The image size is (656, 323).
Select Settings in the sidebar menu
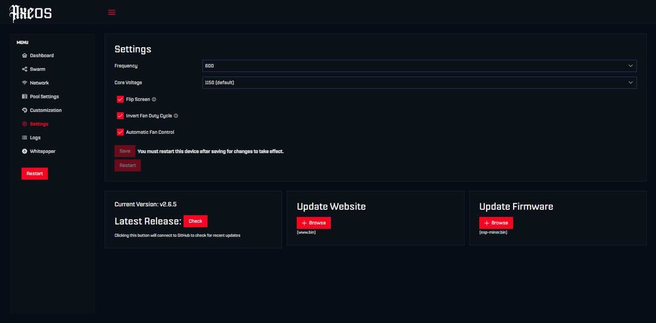point(39,124)
